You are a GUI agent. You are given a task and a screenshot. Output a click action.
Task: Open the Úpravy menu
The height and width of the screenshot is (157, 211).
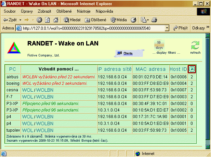27,11
